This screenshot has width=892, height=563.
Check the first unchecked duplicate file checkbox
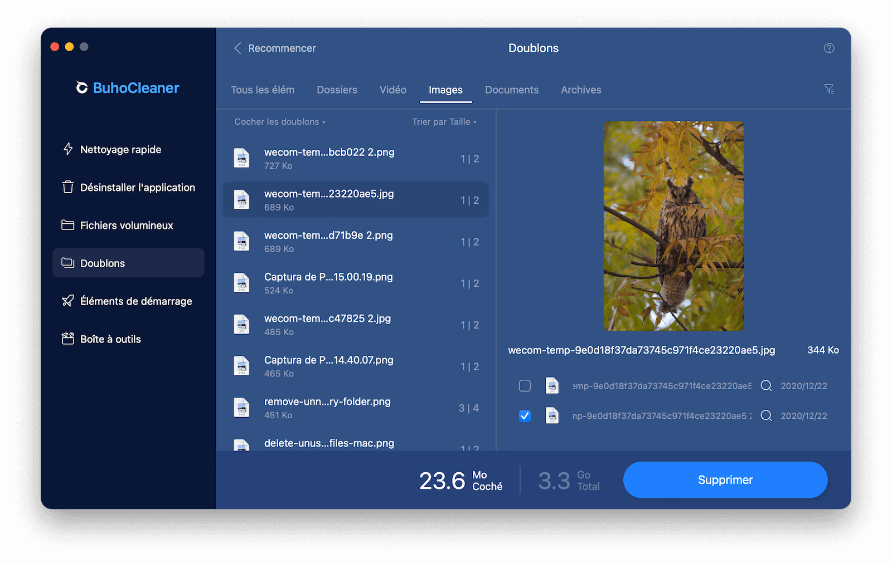coord(525,386)
